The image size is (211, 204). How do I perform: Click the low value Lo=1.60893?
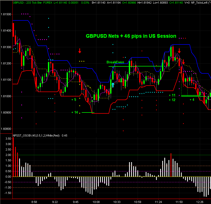(x=160, y=3)
